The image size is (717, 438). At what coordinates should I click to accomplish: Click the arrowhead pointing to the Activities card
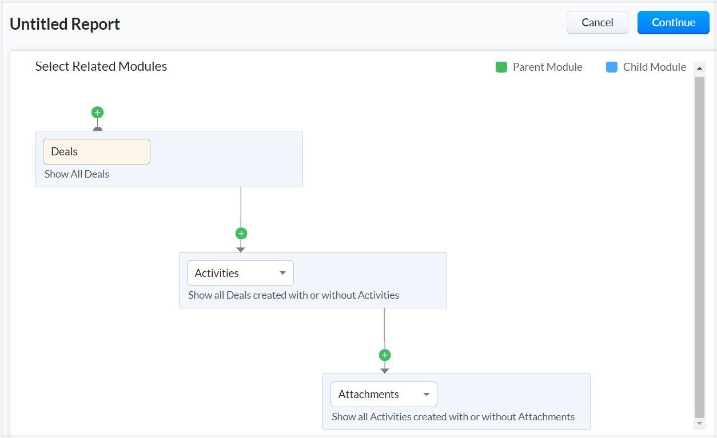click(x=241, y=249)
